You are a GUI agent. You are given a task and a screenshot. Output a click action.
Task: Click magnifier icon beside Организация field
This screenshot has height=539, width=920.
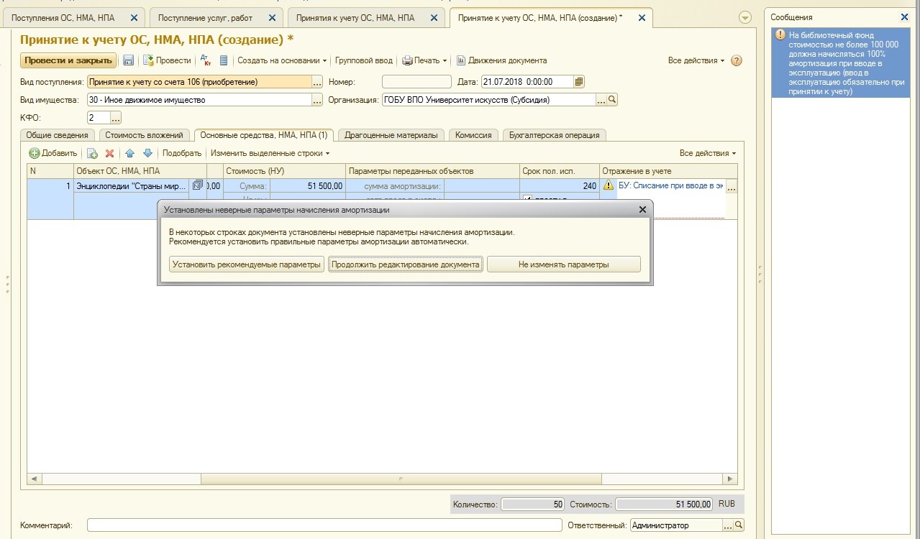(x=613, y=100)
